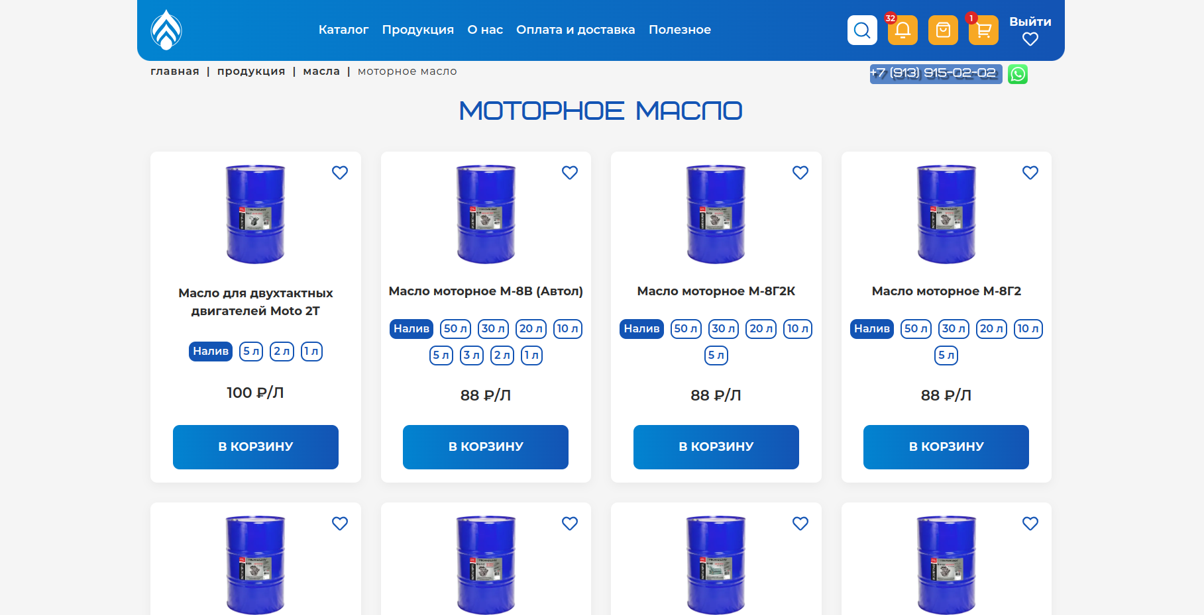Go to главная breadcrumb
This screenshot has width=1204, height=615.
(x=175, y=71)
